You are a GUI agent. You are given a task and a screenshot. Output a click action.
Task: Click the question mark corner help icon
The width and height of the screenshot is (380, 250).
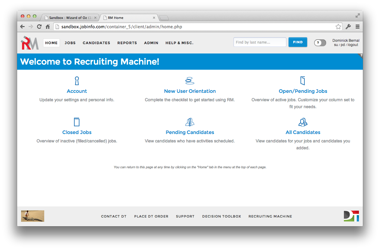[360, 56]
